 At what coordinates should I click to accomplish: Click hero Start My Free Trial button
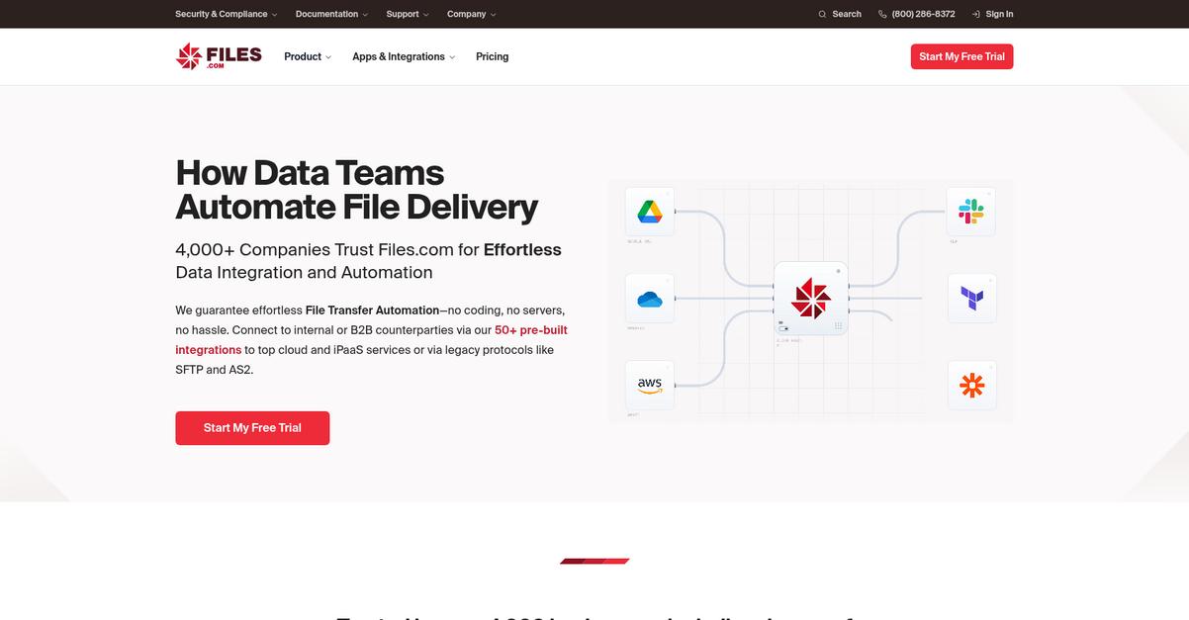click(x=252, y=428)
